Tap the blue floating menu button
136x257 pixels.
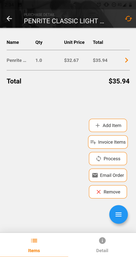(x=118, y=214)
